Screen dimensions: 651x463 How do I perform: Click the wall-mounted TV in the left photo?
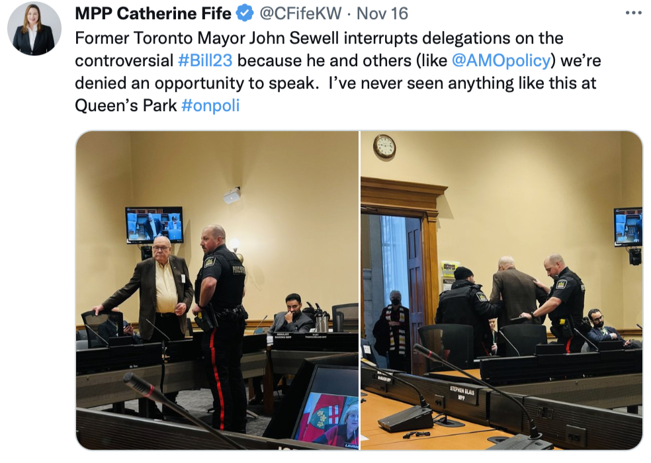154,226
